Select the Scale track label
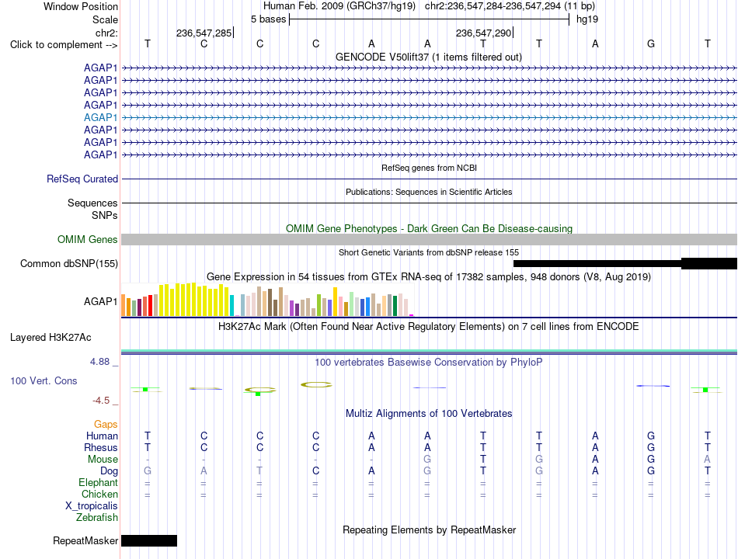Screen dimensions: 738x559 point(105,19)
